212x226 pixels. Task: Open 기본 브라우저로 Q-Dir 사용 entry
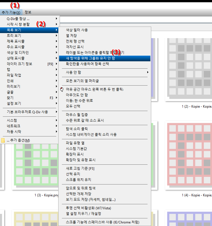pyautogui.click(x=30, y=112)
